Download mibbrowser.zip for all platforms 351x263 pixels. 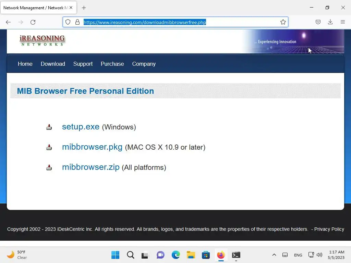click(90, 167)
